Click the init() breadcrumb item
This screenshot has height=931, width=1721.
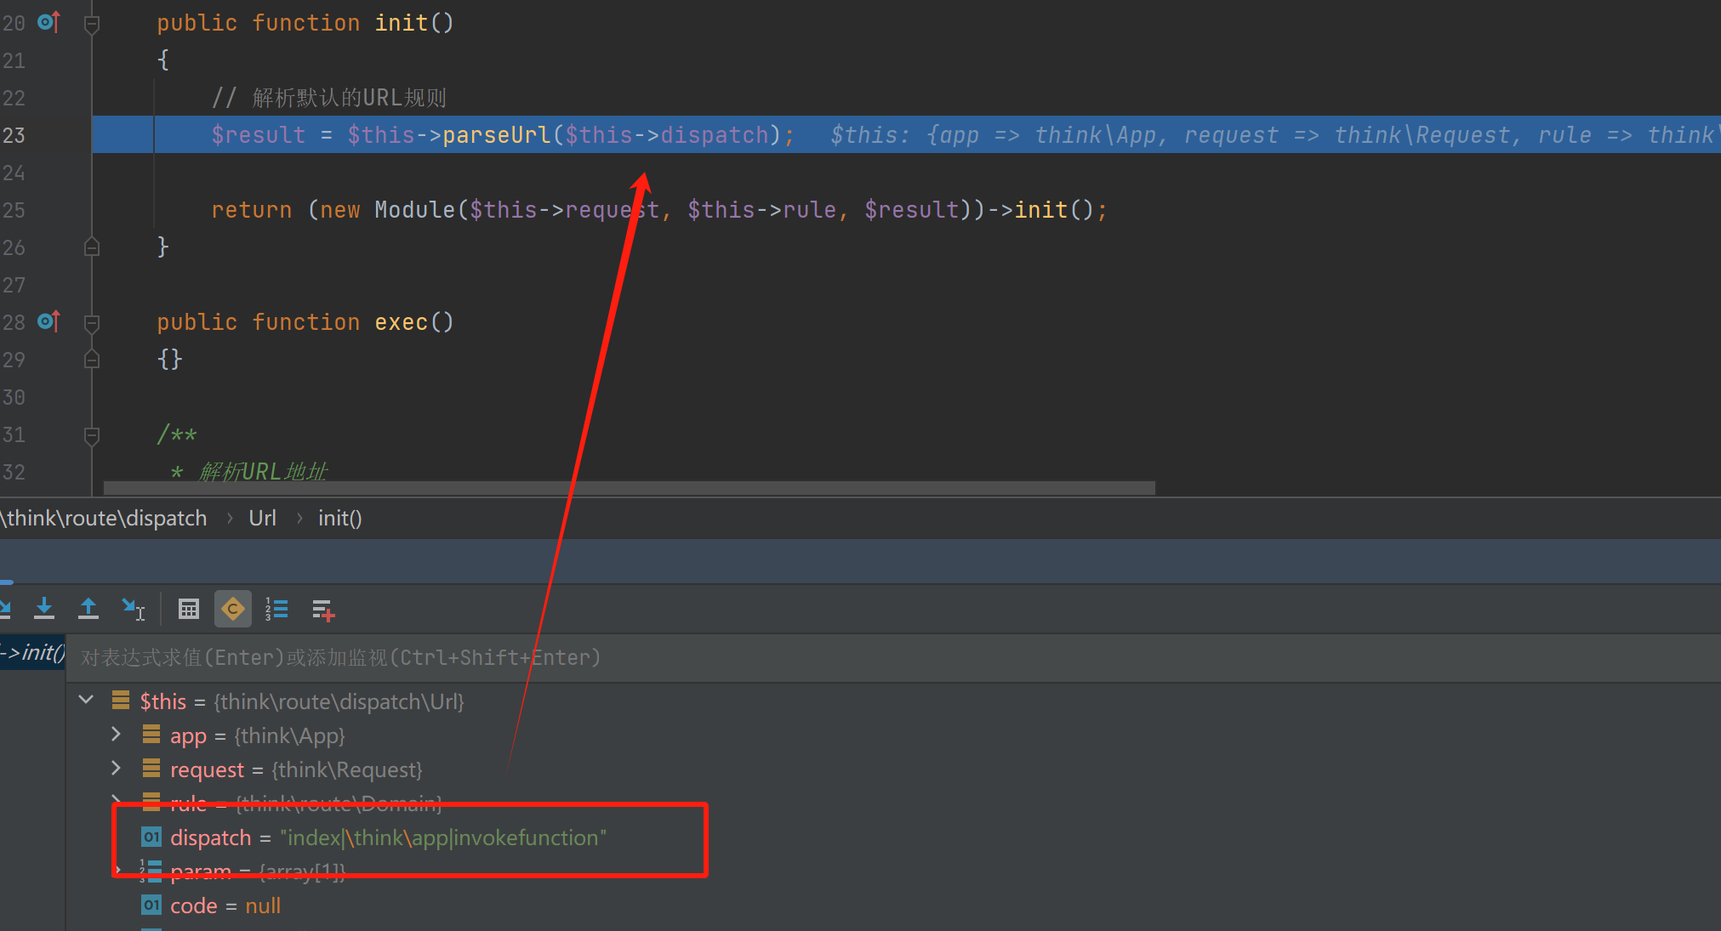(x=339, y=518)
